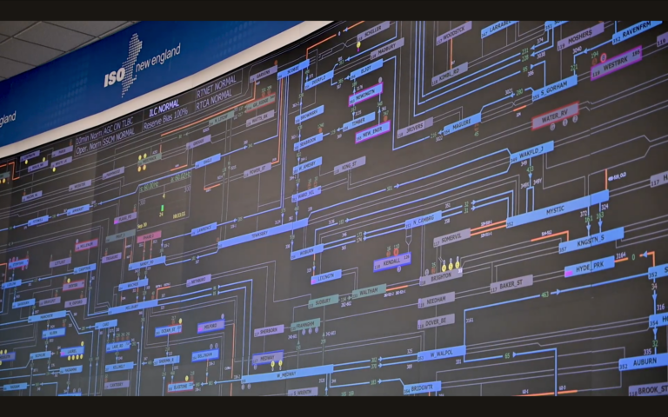
Task: Open the N_CAMBRG station label
Action: point(424,220)
